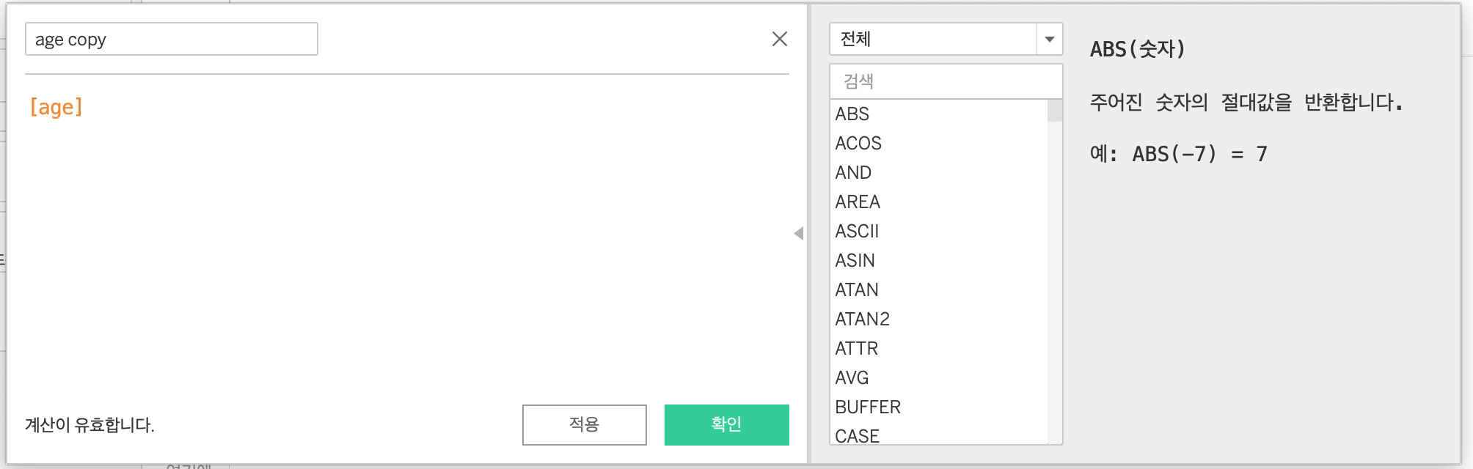Click the [age] field in formula
Screen dimensions: 1473x469
(x=56, y=107)
